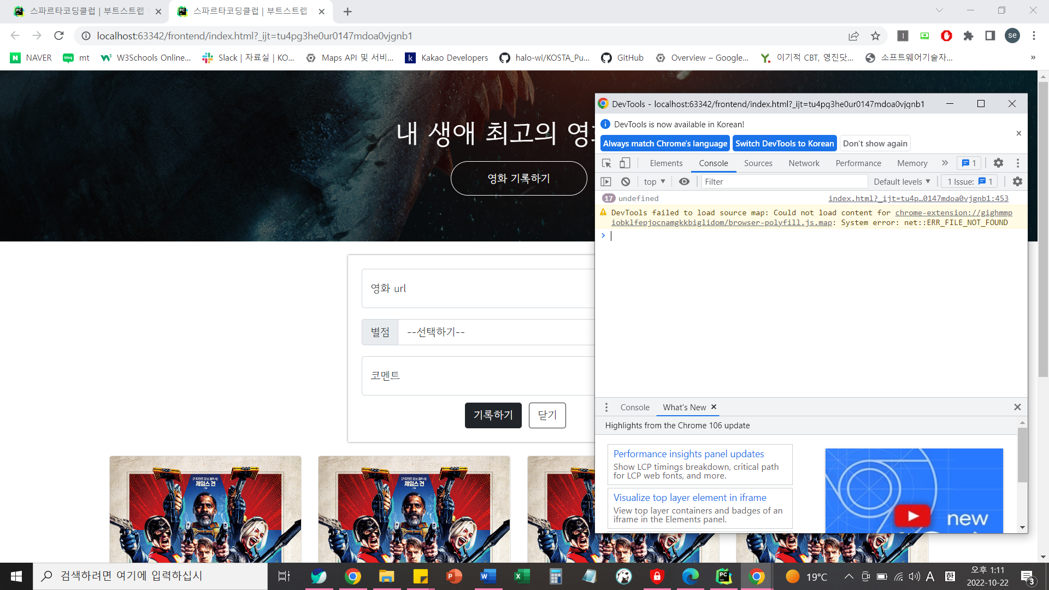The height and width of the screenshot is (590, 1049).
Task: Open PyCharm from the taskbar
Action: tap(724, 576)
